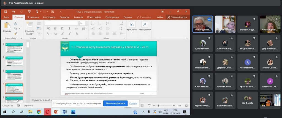Open Word from the taskbar
The image size is (282, 118).
[64, 112]
